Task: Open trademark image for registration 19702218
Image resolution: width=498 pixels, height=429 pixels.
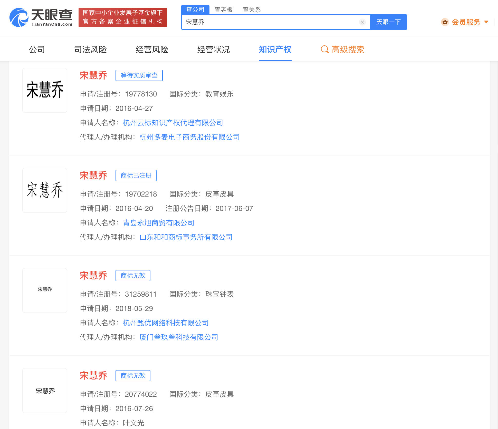Action: coord(45,190)
